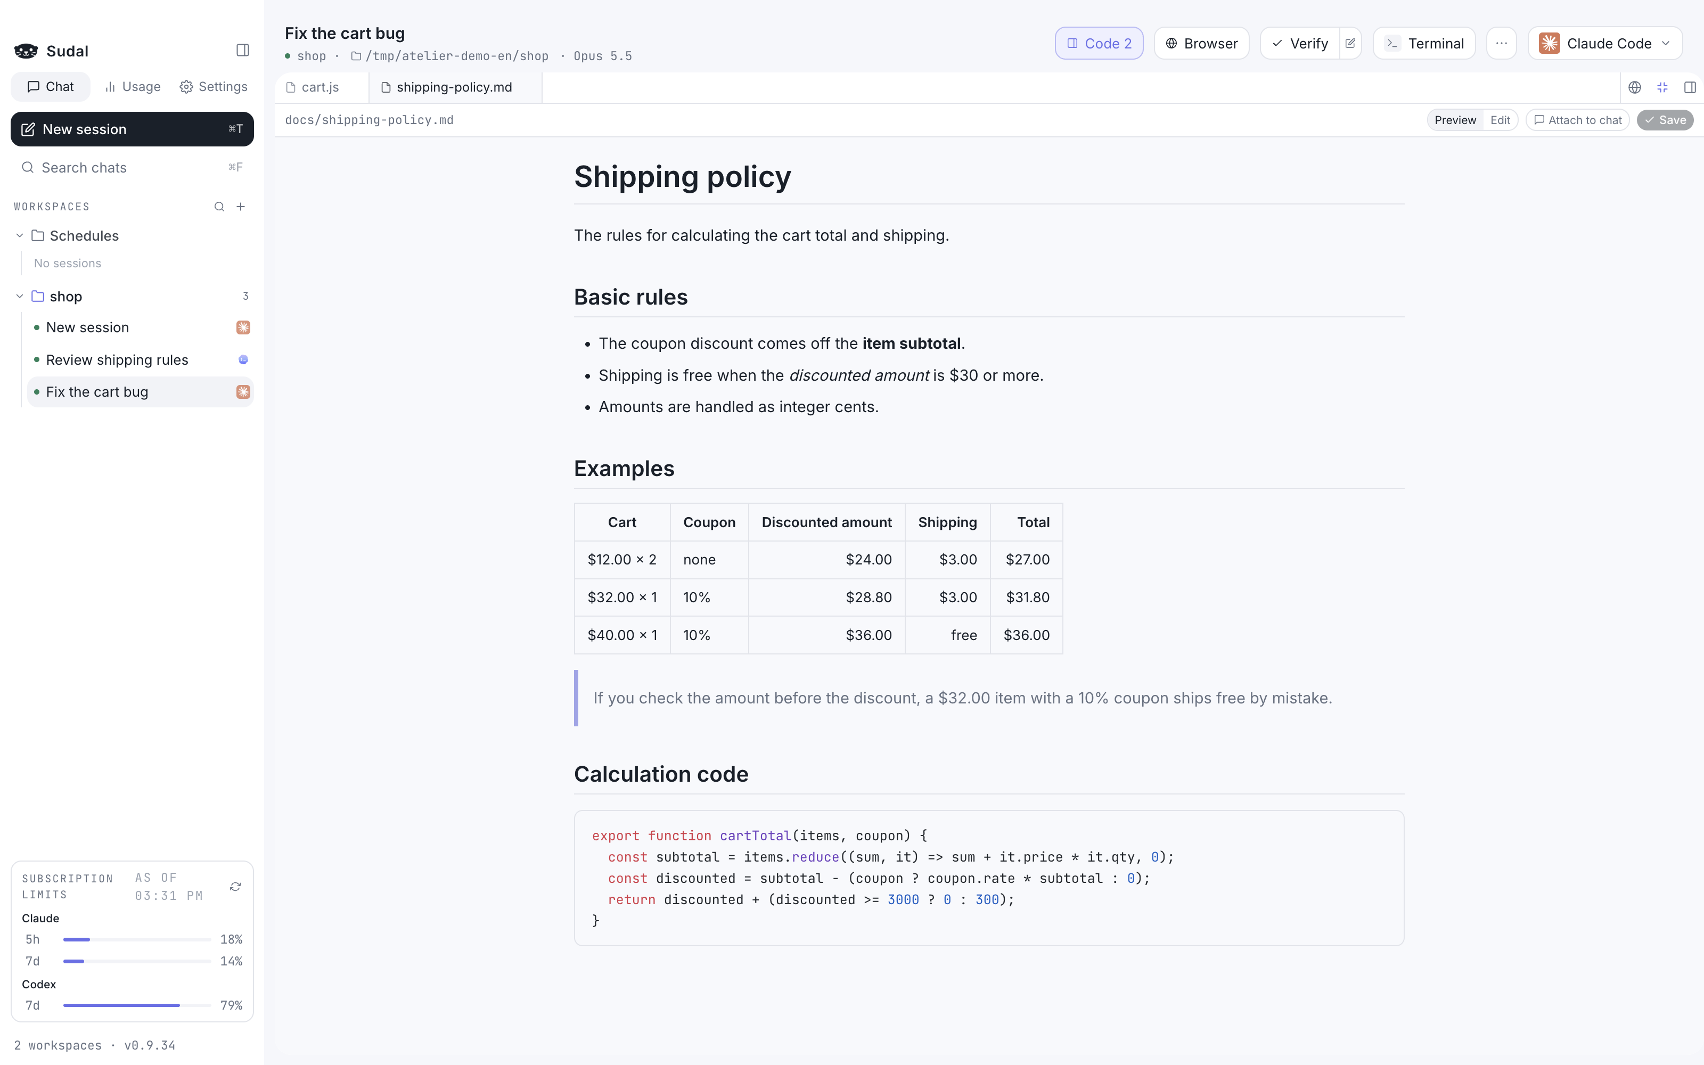Image resolution: width=1704 pixels, height=1065 pixels.
Task: Click the docs/shipping-policy.md file path
Action: coord(369,120)
